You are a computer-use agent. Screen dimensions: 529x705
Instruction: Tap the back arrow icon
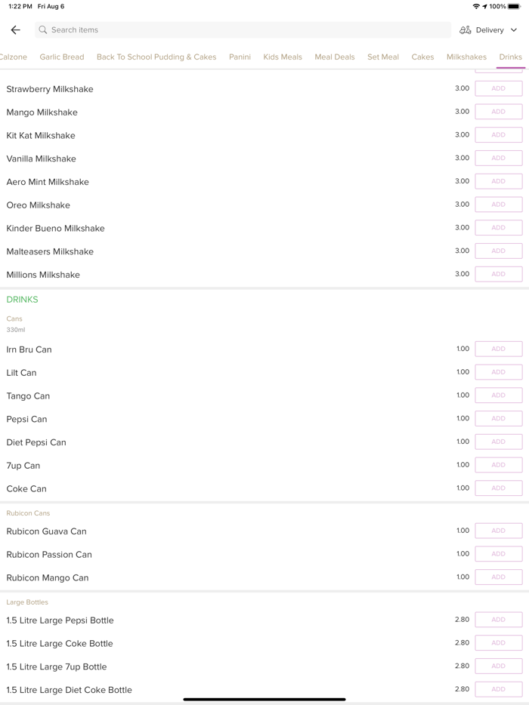pos(16,30)
